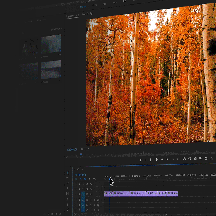The width and height of the screenshot is (216, 216).
Task: Solo the first audio track
Action: [94, 200]
